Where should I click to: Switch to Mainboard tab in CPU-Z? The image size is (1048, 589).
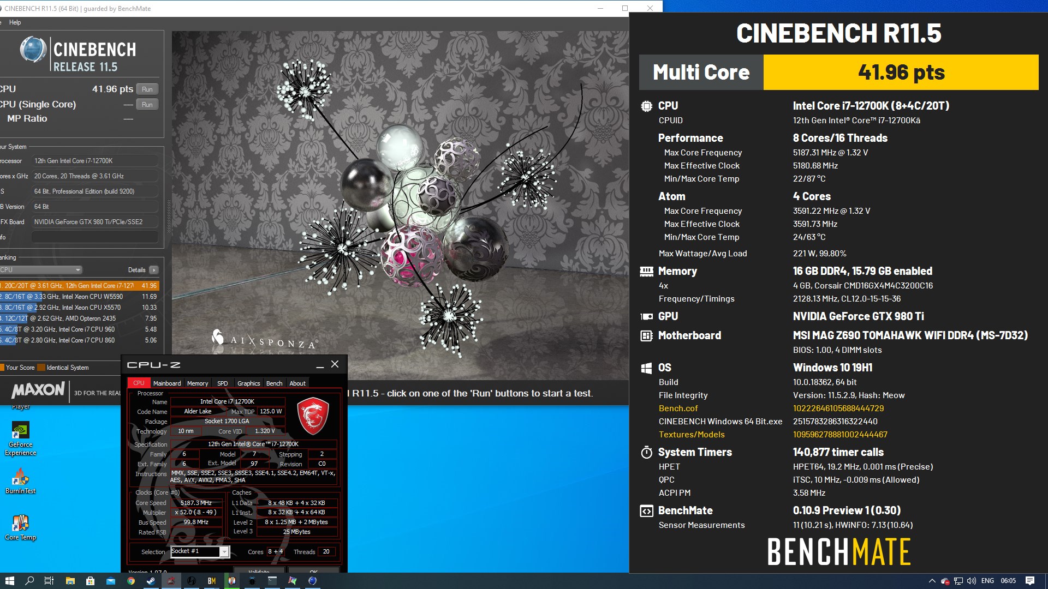(x=167, y=383)
